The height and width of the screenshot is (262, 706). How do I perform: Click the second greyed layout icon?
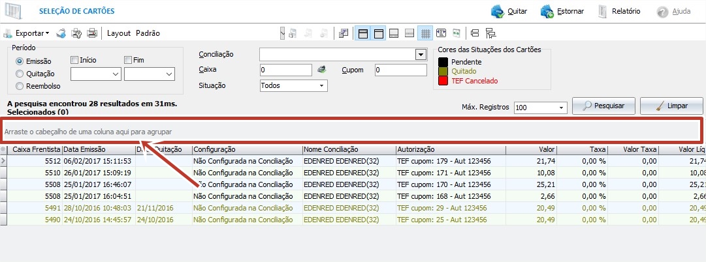pos(308,33)
